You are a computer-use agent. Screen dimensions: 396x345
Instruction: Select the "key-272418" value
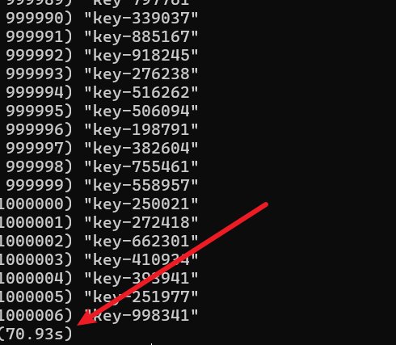tap(141, 223)
